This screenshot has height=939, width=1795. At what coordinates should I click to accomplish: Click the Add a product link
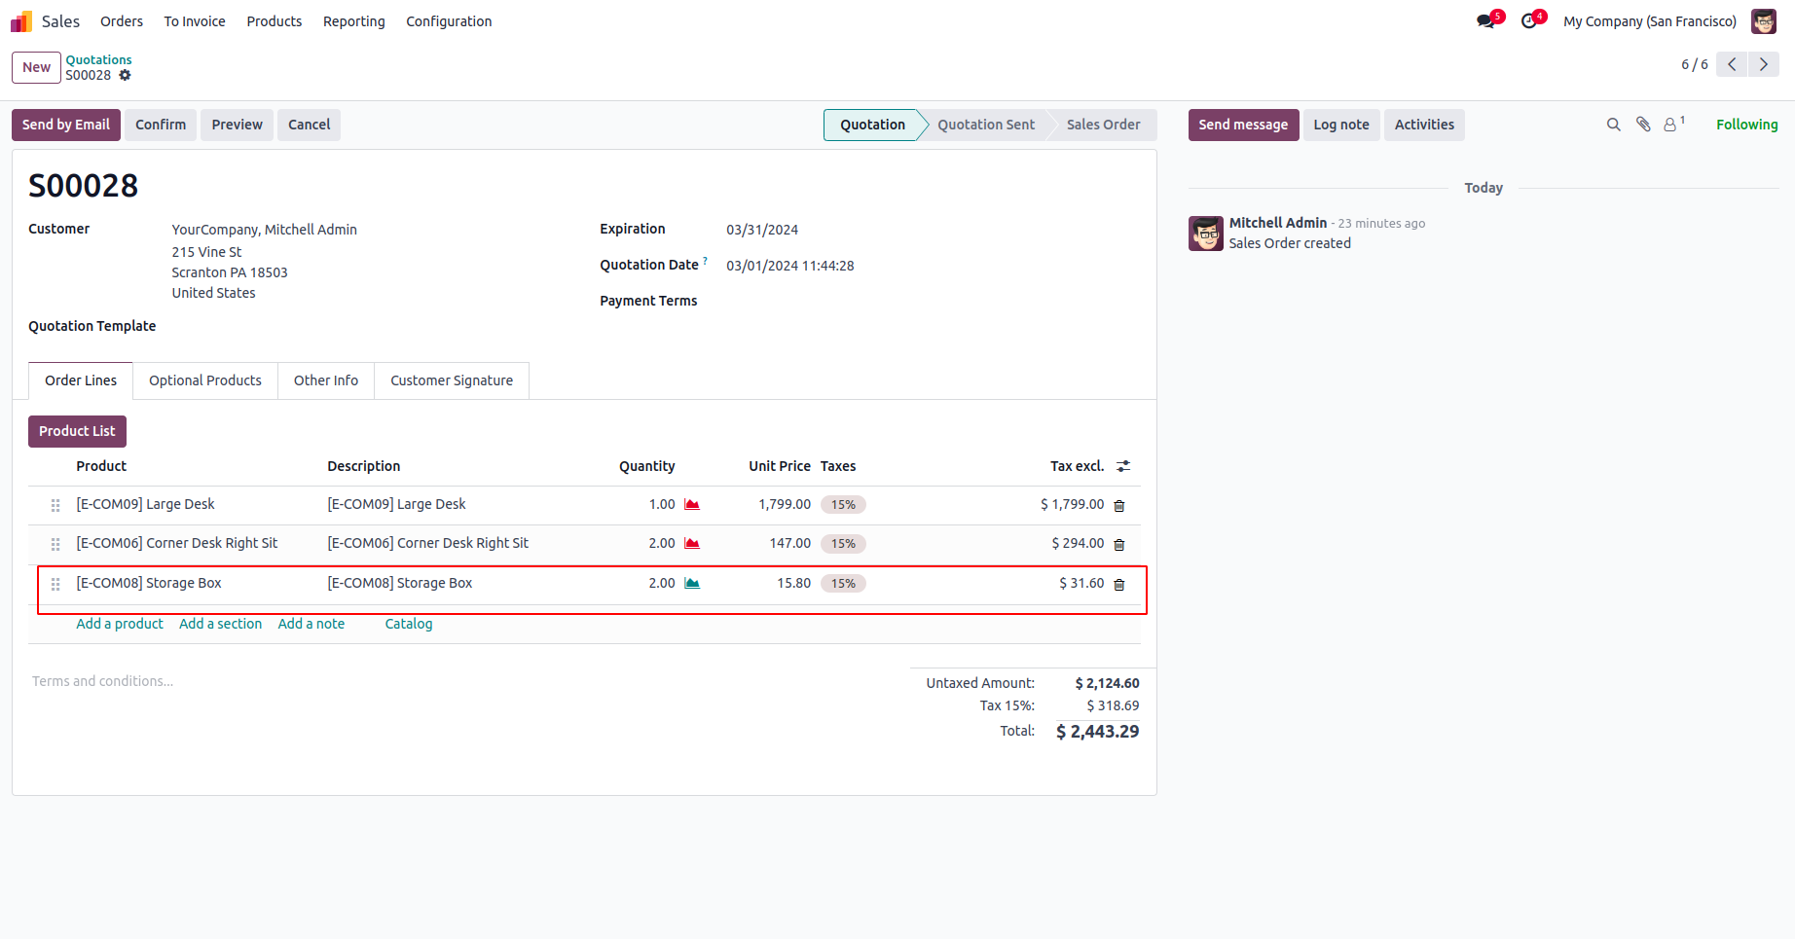[120, 624]
